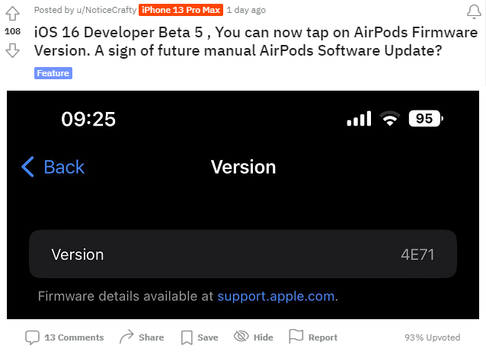
Task: Click the Hide crossed-eye icon
Action: (241, 336)
